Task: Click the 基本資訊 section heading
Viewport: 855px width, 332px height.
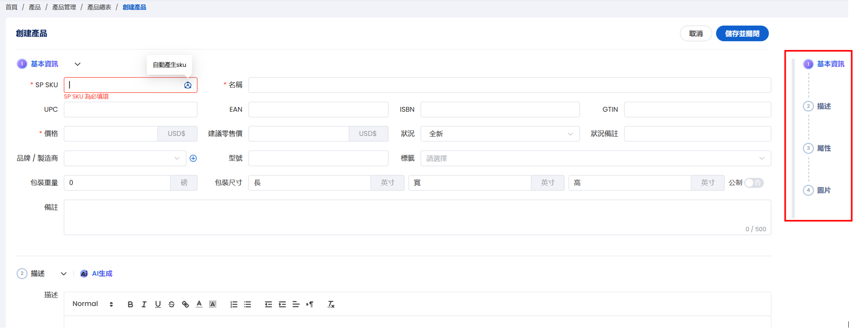Action: [44, 64]
